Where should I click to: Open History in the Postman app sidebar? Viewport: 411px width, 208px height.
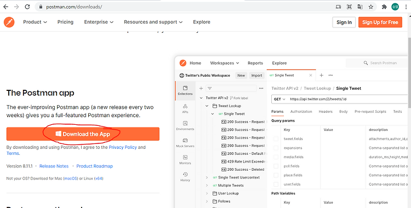tap(185, 177)
